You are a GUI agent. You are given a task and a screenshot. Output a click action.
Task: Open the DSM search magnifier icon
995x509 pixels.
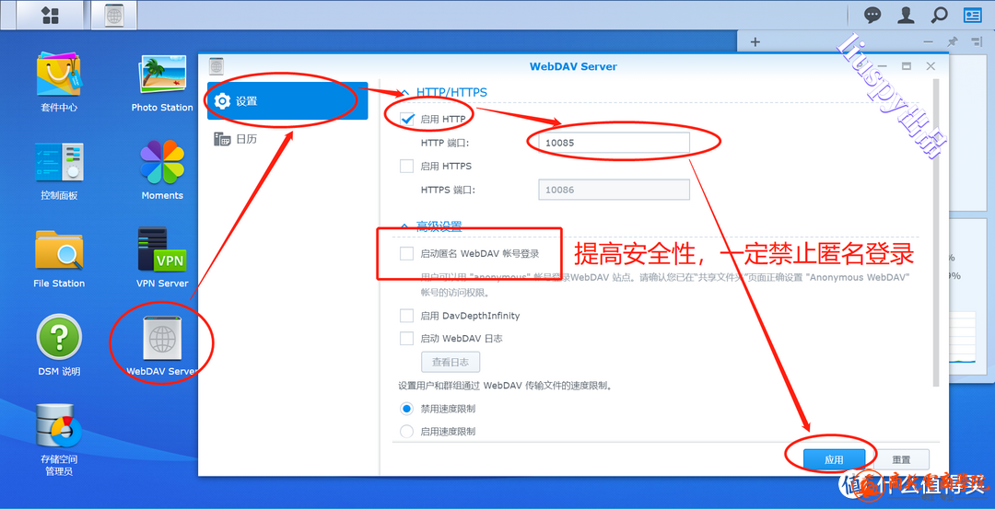939,16
